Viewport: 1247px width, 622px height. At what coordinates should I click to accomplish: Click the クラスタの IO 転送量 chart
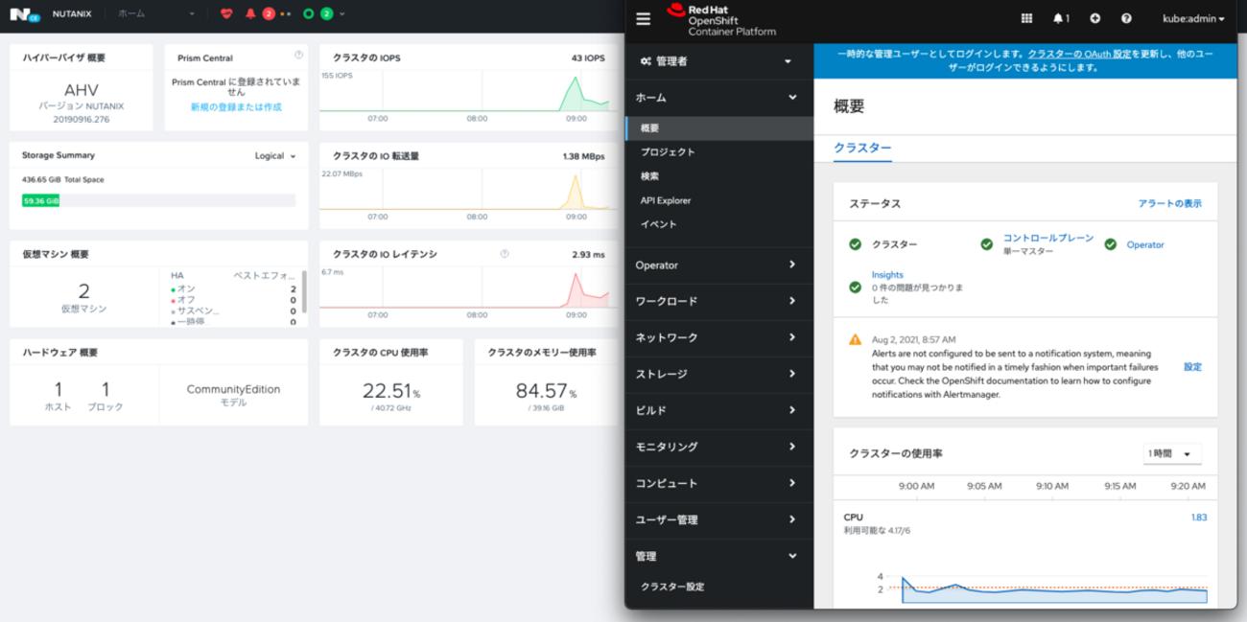tap(464, 190)
